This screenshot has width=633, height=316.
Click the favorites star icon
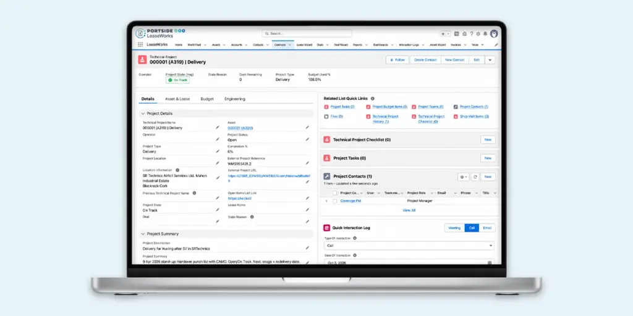pos(443,34)
